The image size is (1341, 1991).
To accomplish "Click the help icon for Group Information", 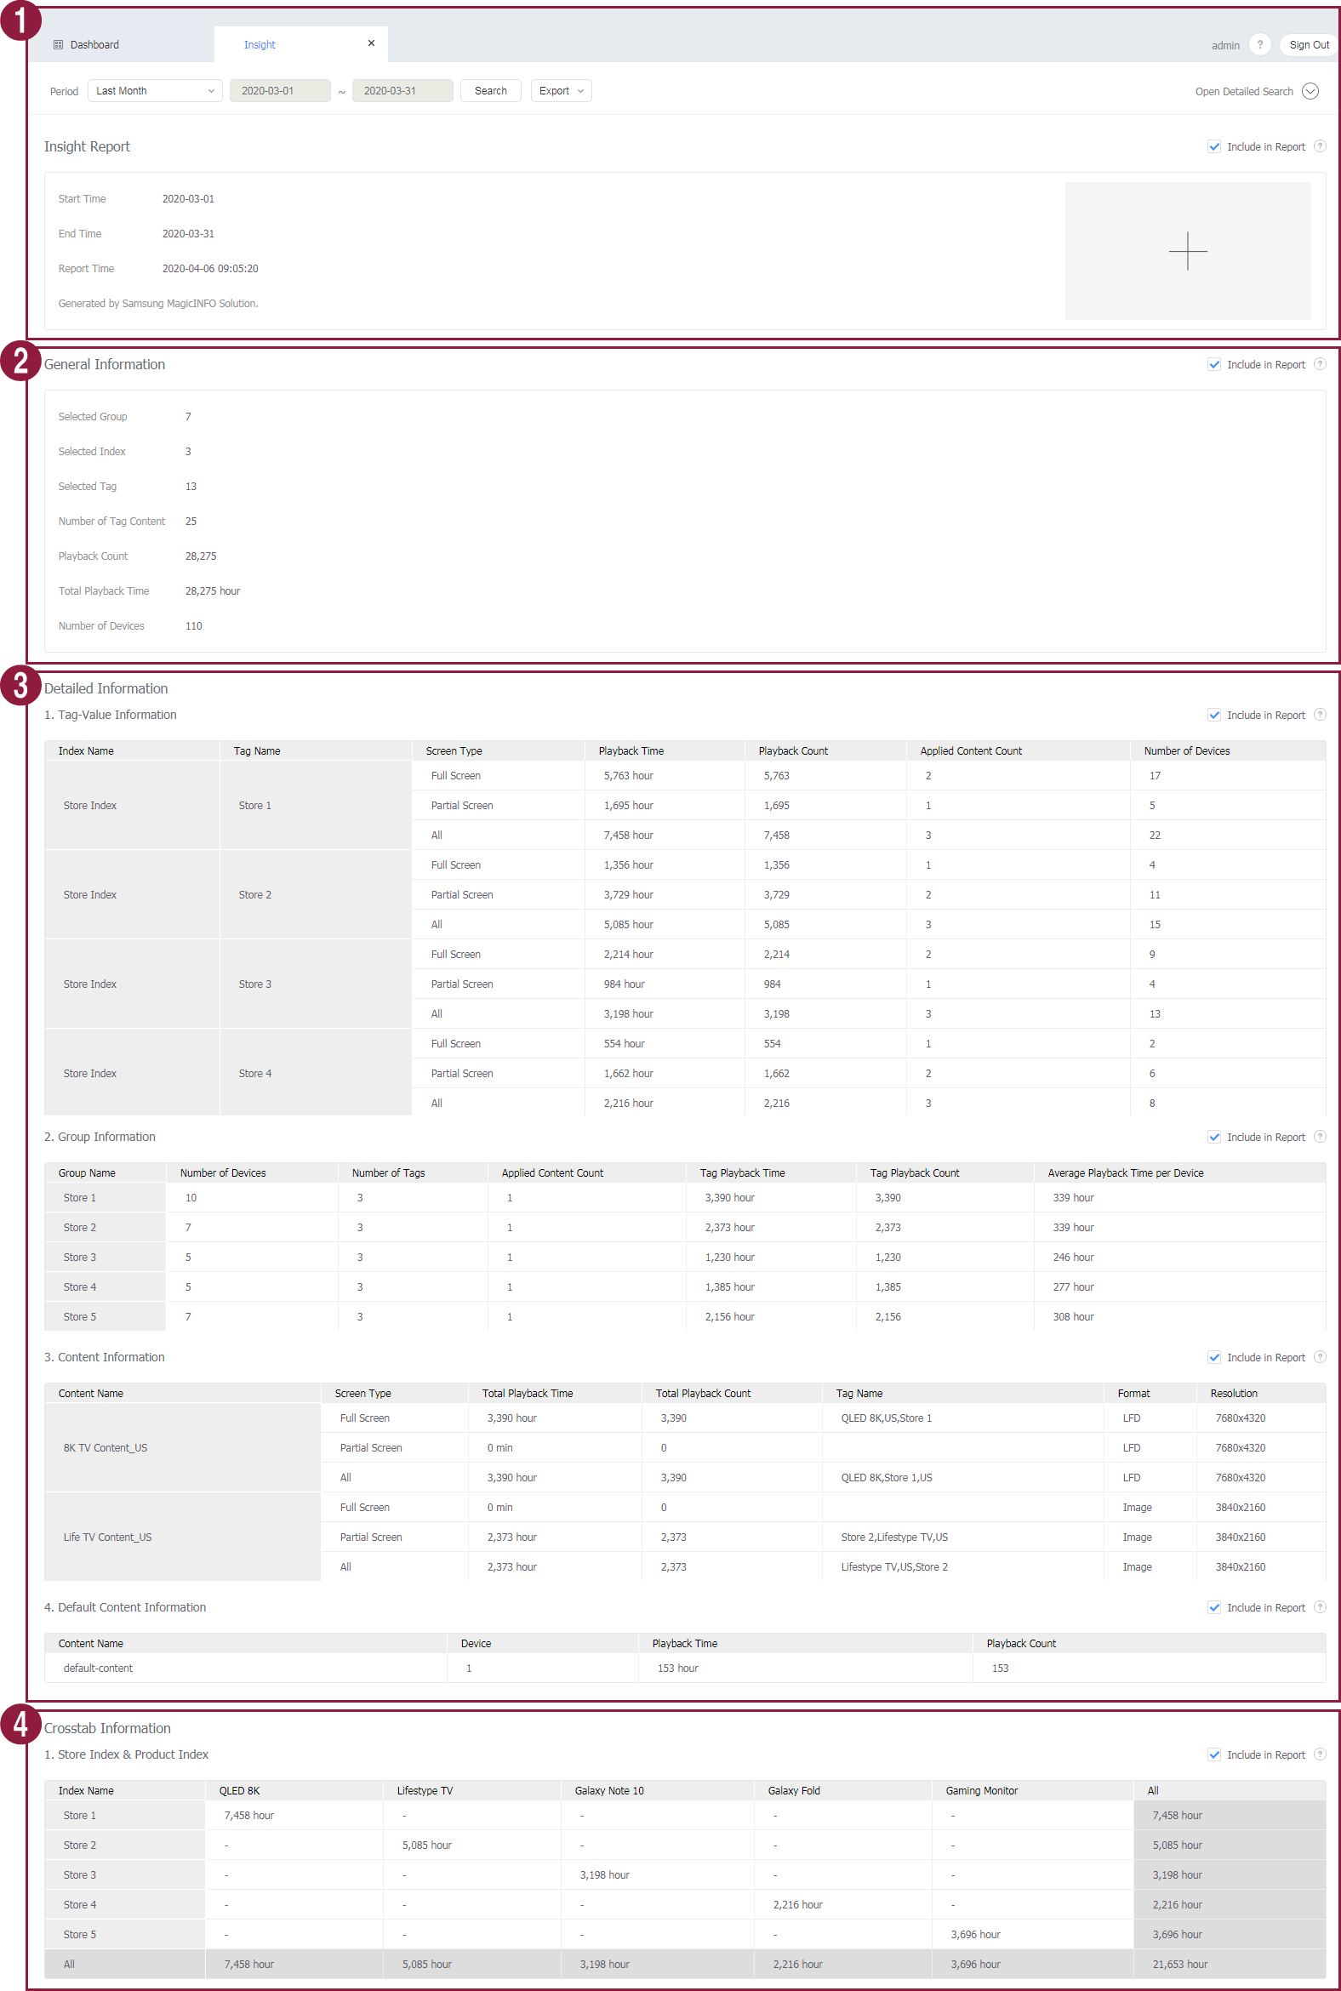I will click(1320, 1137).
